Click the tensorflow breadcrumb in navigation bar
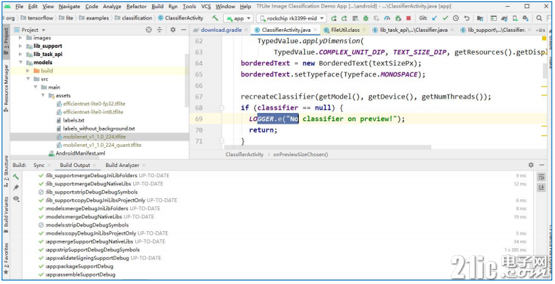555x284 pixels. [41, 18]
